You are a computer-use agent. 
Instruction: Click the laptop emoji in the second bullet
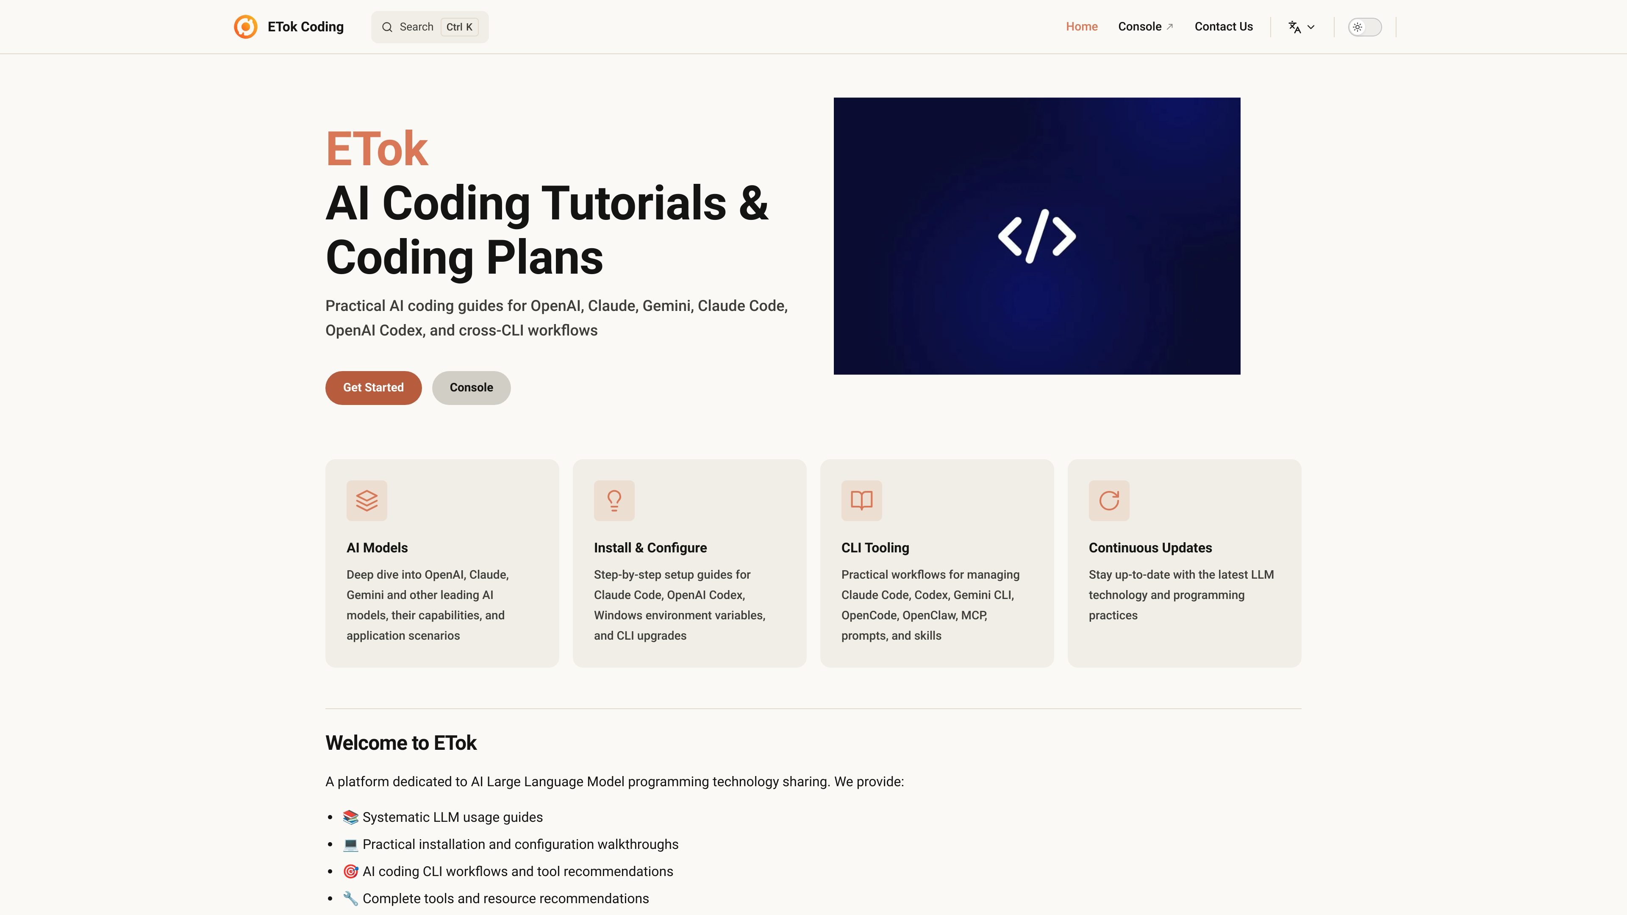pyautogui.click(x=350, y=844)
